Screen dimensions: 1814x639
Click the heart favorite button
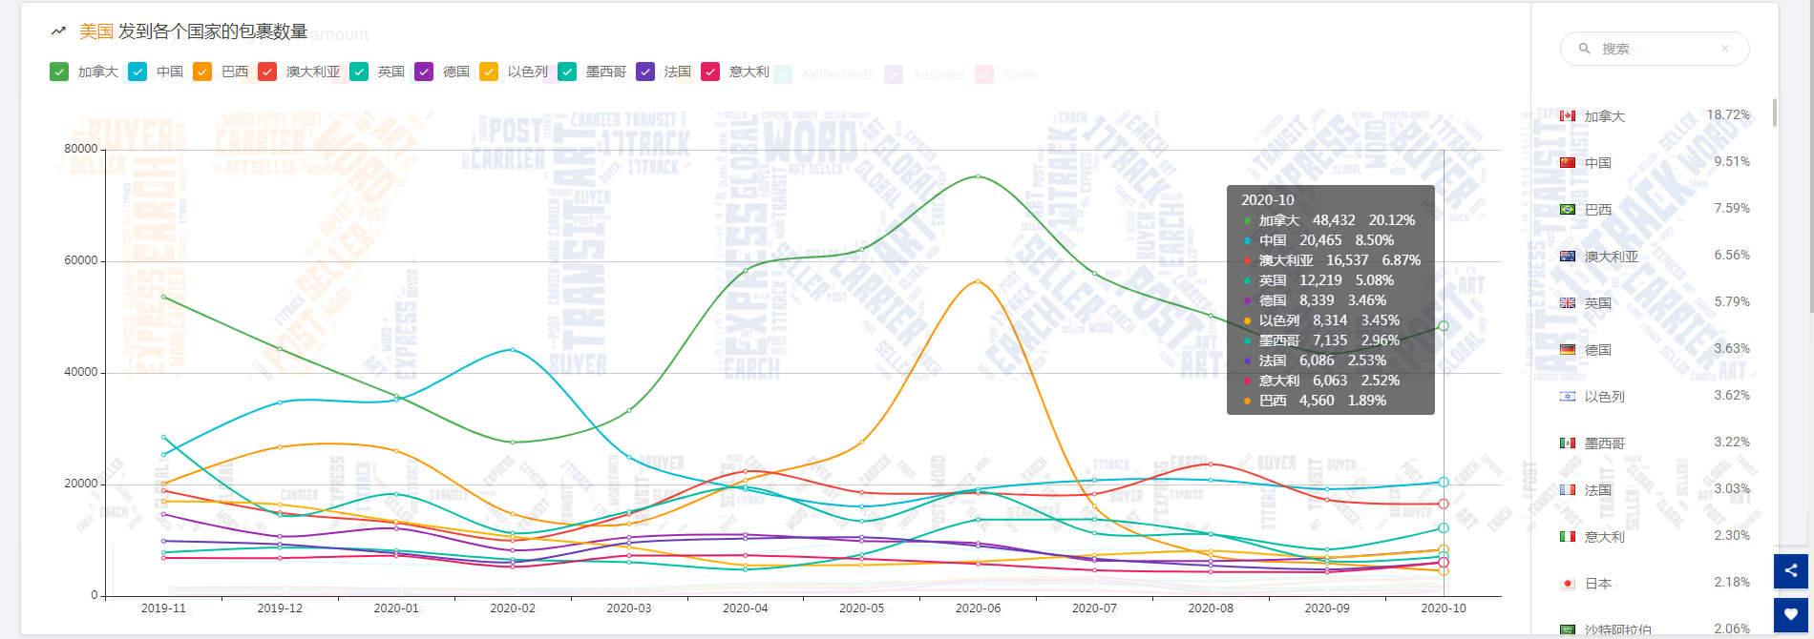1790,615
